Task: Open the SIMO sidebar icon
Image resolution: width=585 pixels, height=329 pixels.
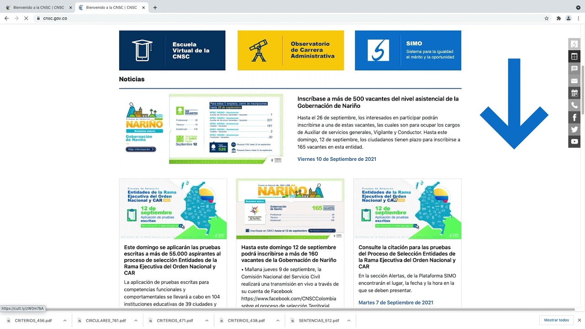Action: (x=574, y=44)
